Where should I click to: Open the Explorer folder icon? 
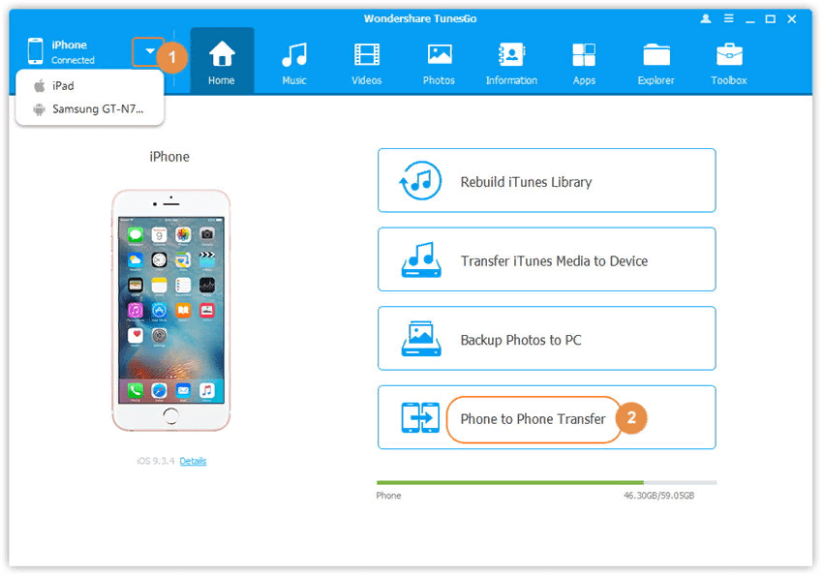656,54
